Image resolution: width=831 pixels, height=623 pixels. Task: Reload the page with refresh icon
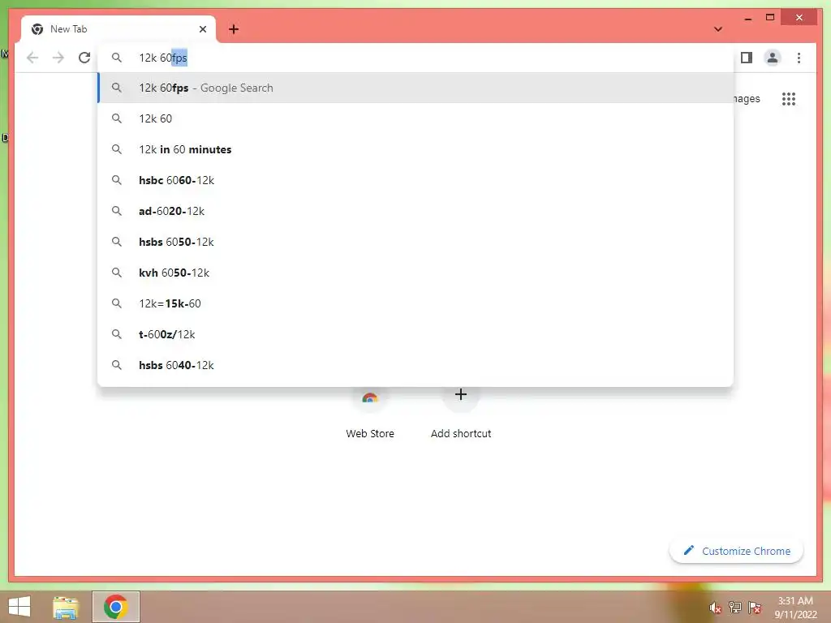click(84, 58)
